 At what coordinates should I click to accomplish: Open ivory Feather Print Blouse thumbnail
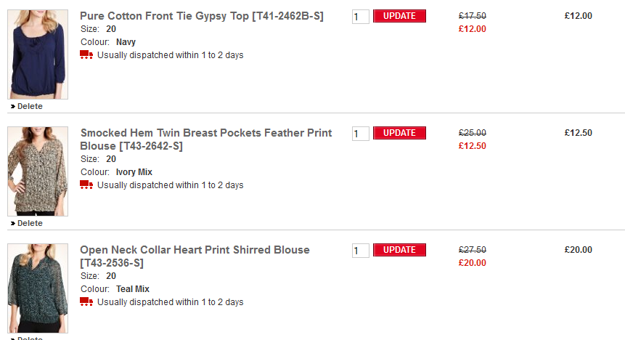[x=38, y=171]
